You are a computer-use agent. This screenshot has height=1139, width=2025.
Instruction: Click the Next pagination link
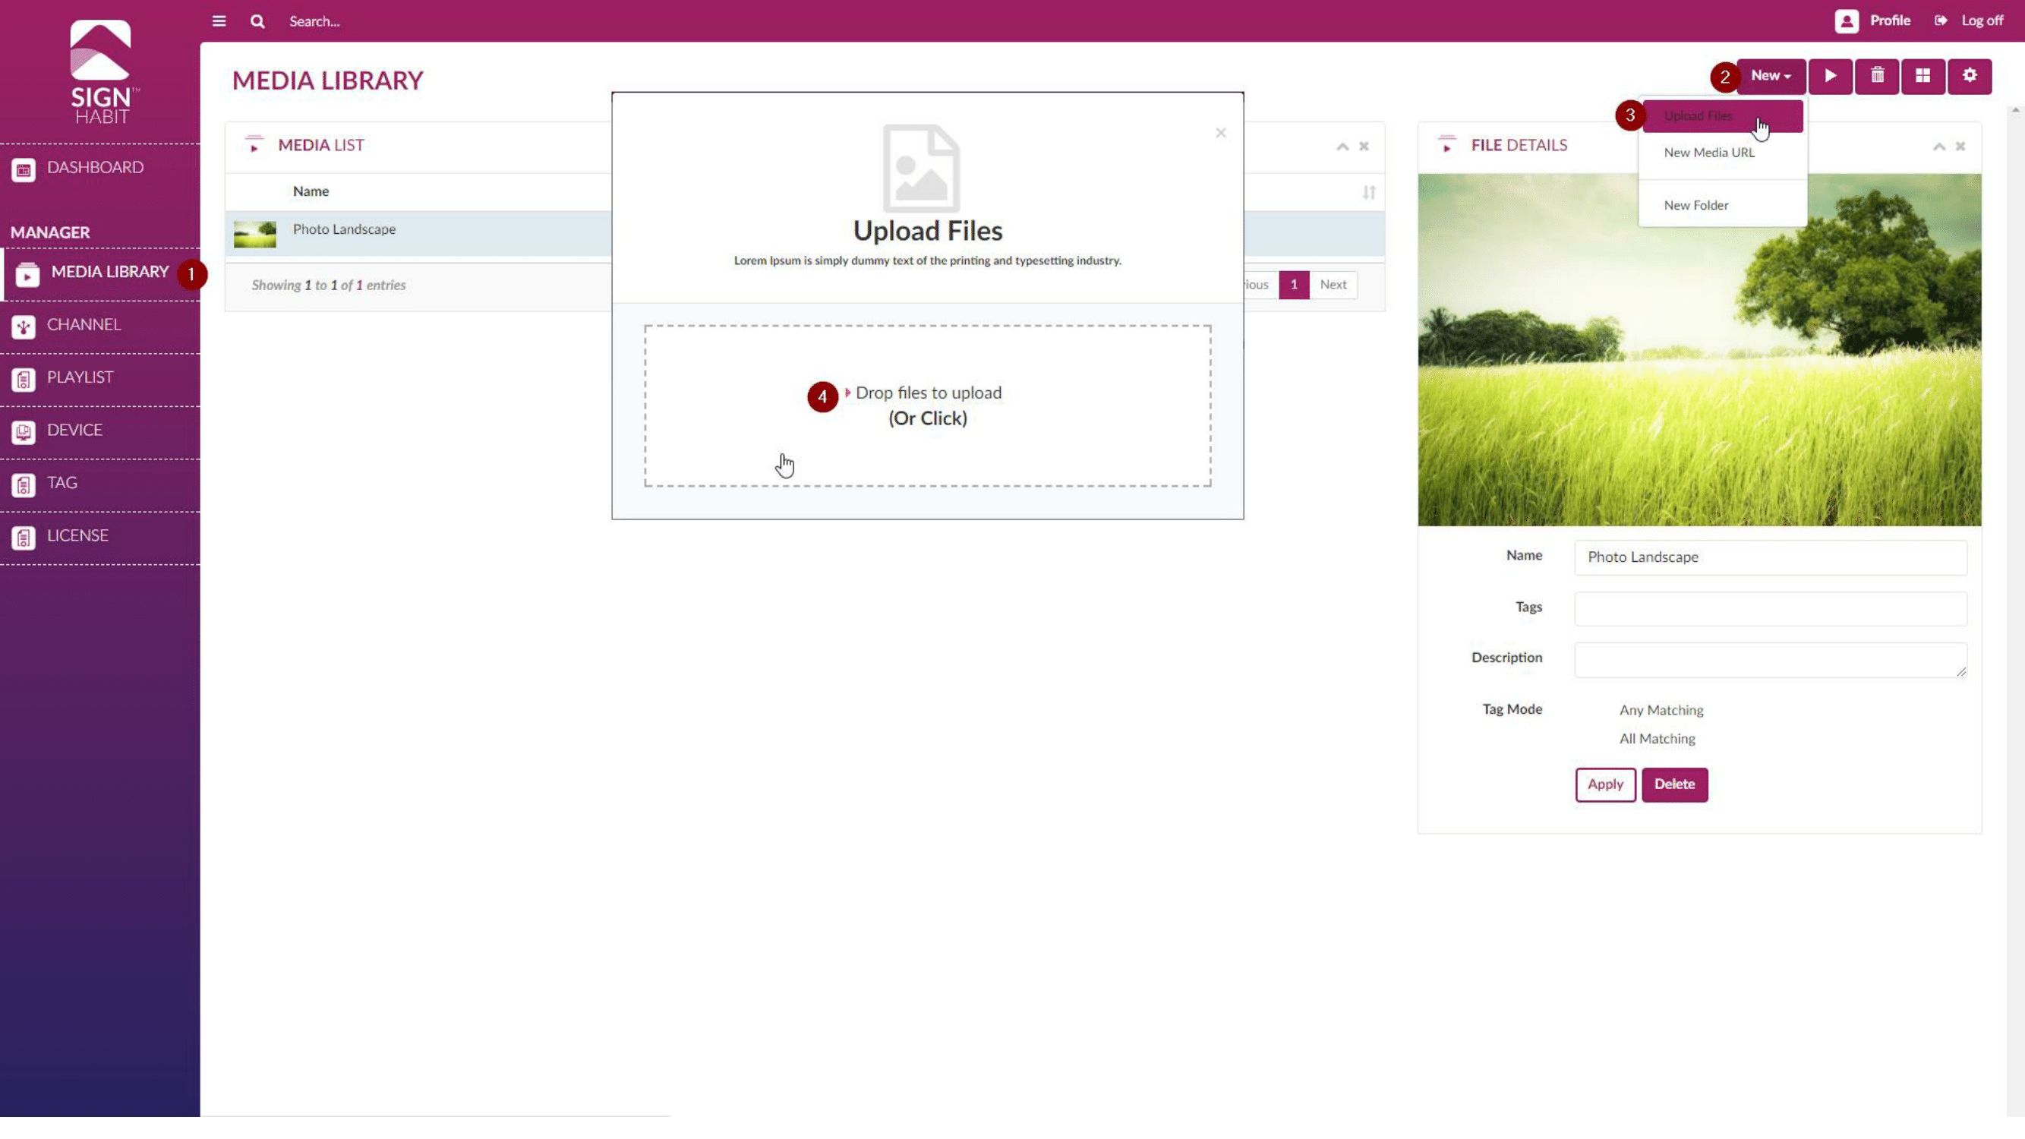click(1333, 285)
